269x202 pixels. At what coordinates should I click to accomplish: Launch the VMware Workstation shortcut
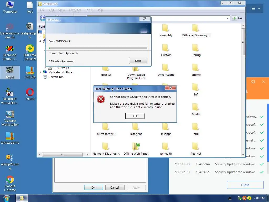(x=10, y=119)
